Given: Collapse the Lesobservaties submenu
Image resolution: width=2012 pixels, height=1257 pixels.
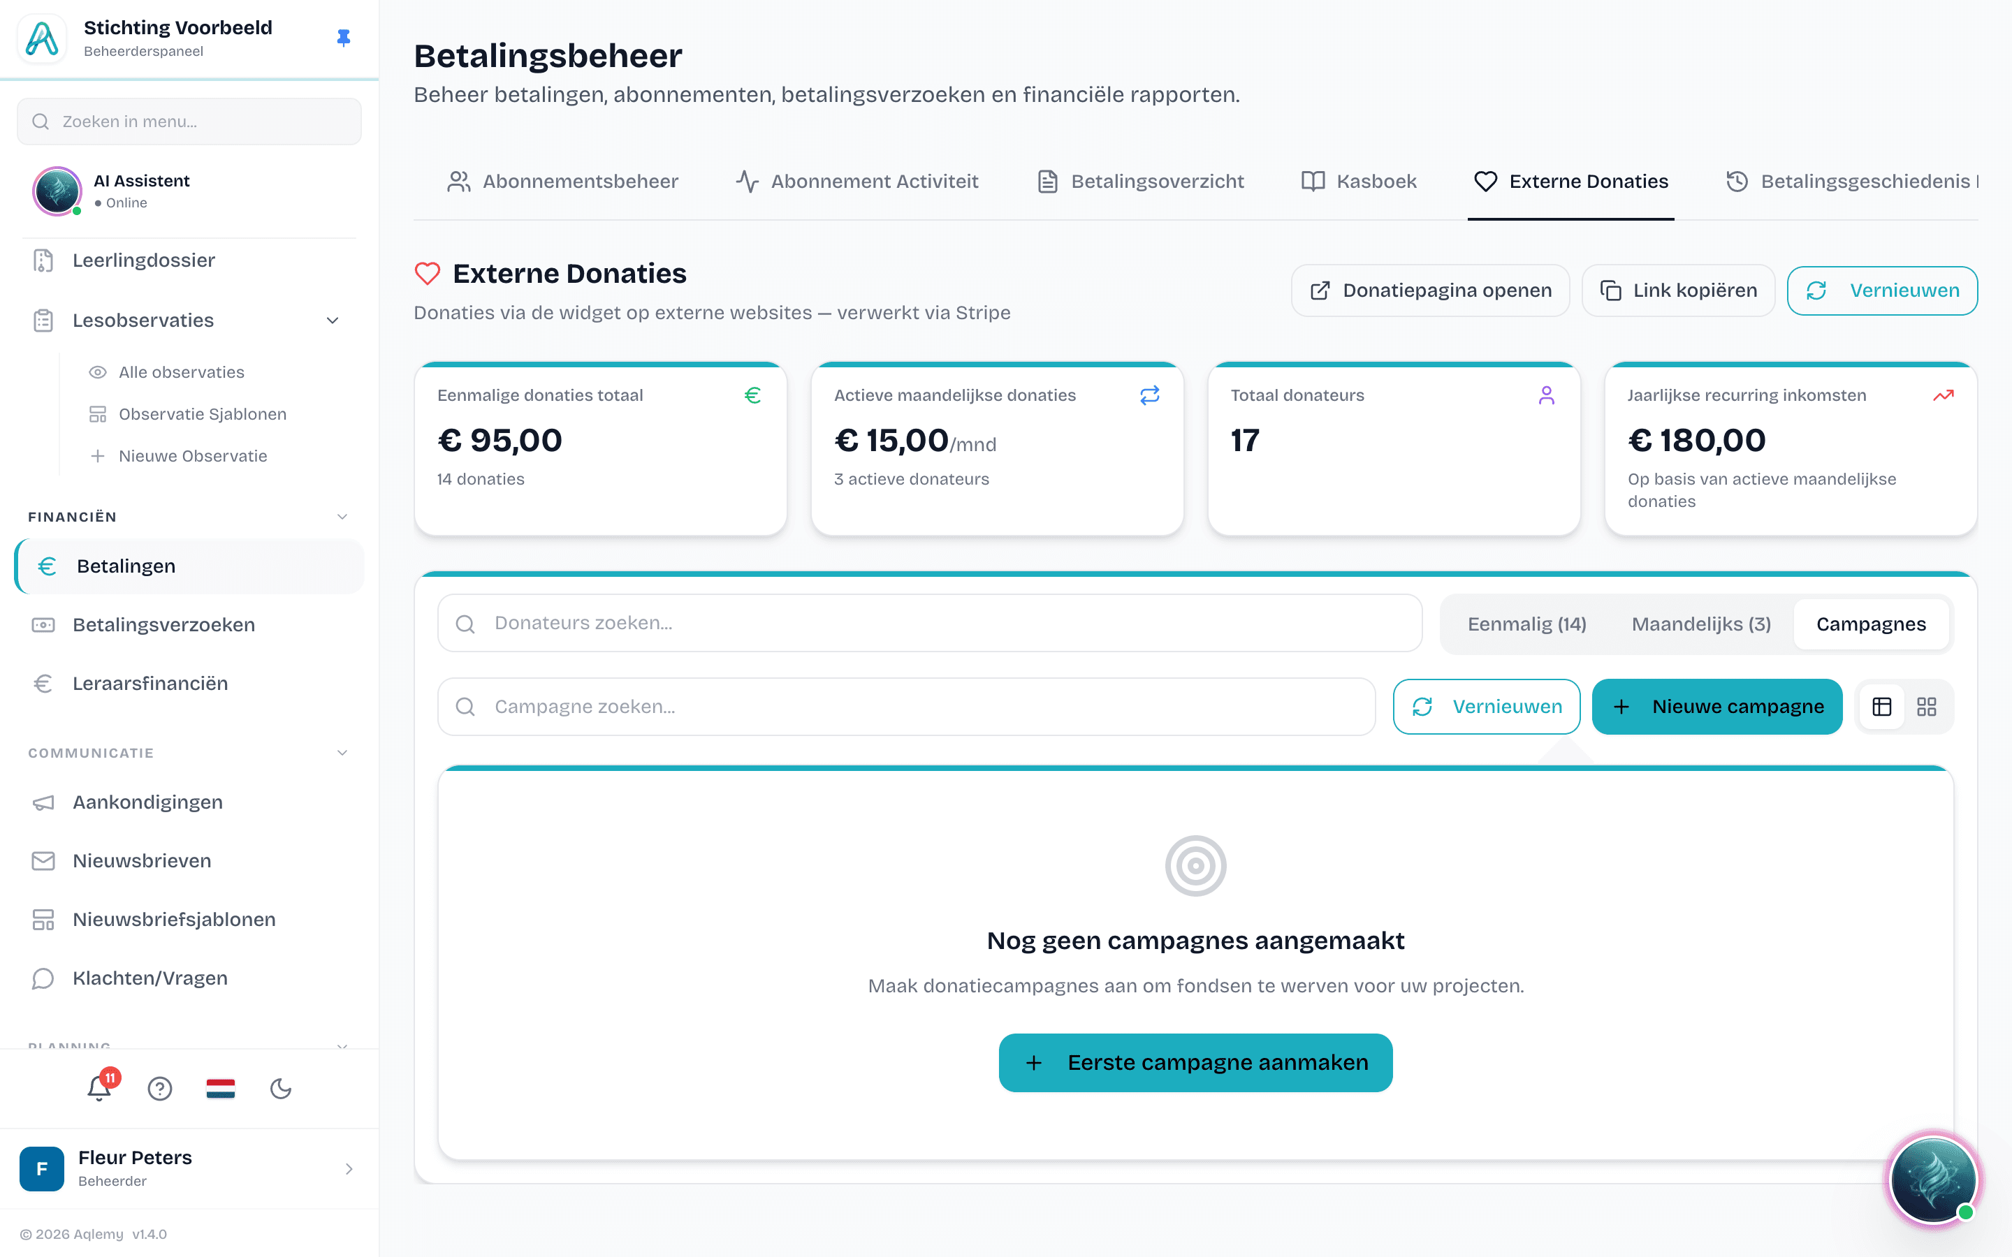Looking at the screenshot, I should [x=333, y=320].
